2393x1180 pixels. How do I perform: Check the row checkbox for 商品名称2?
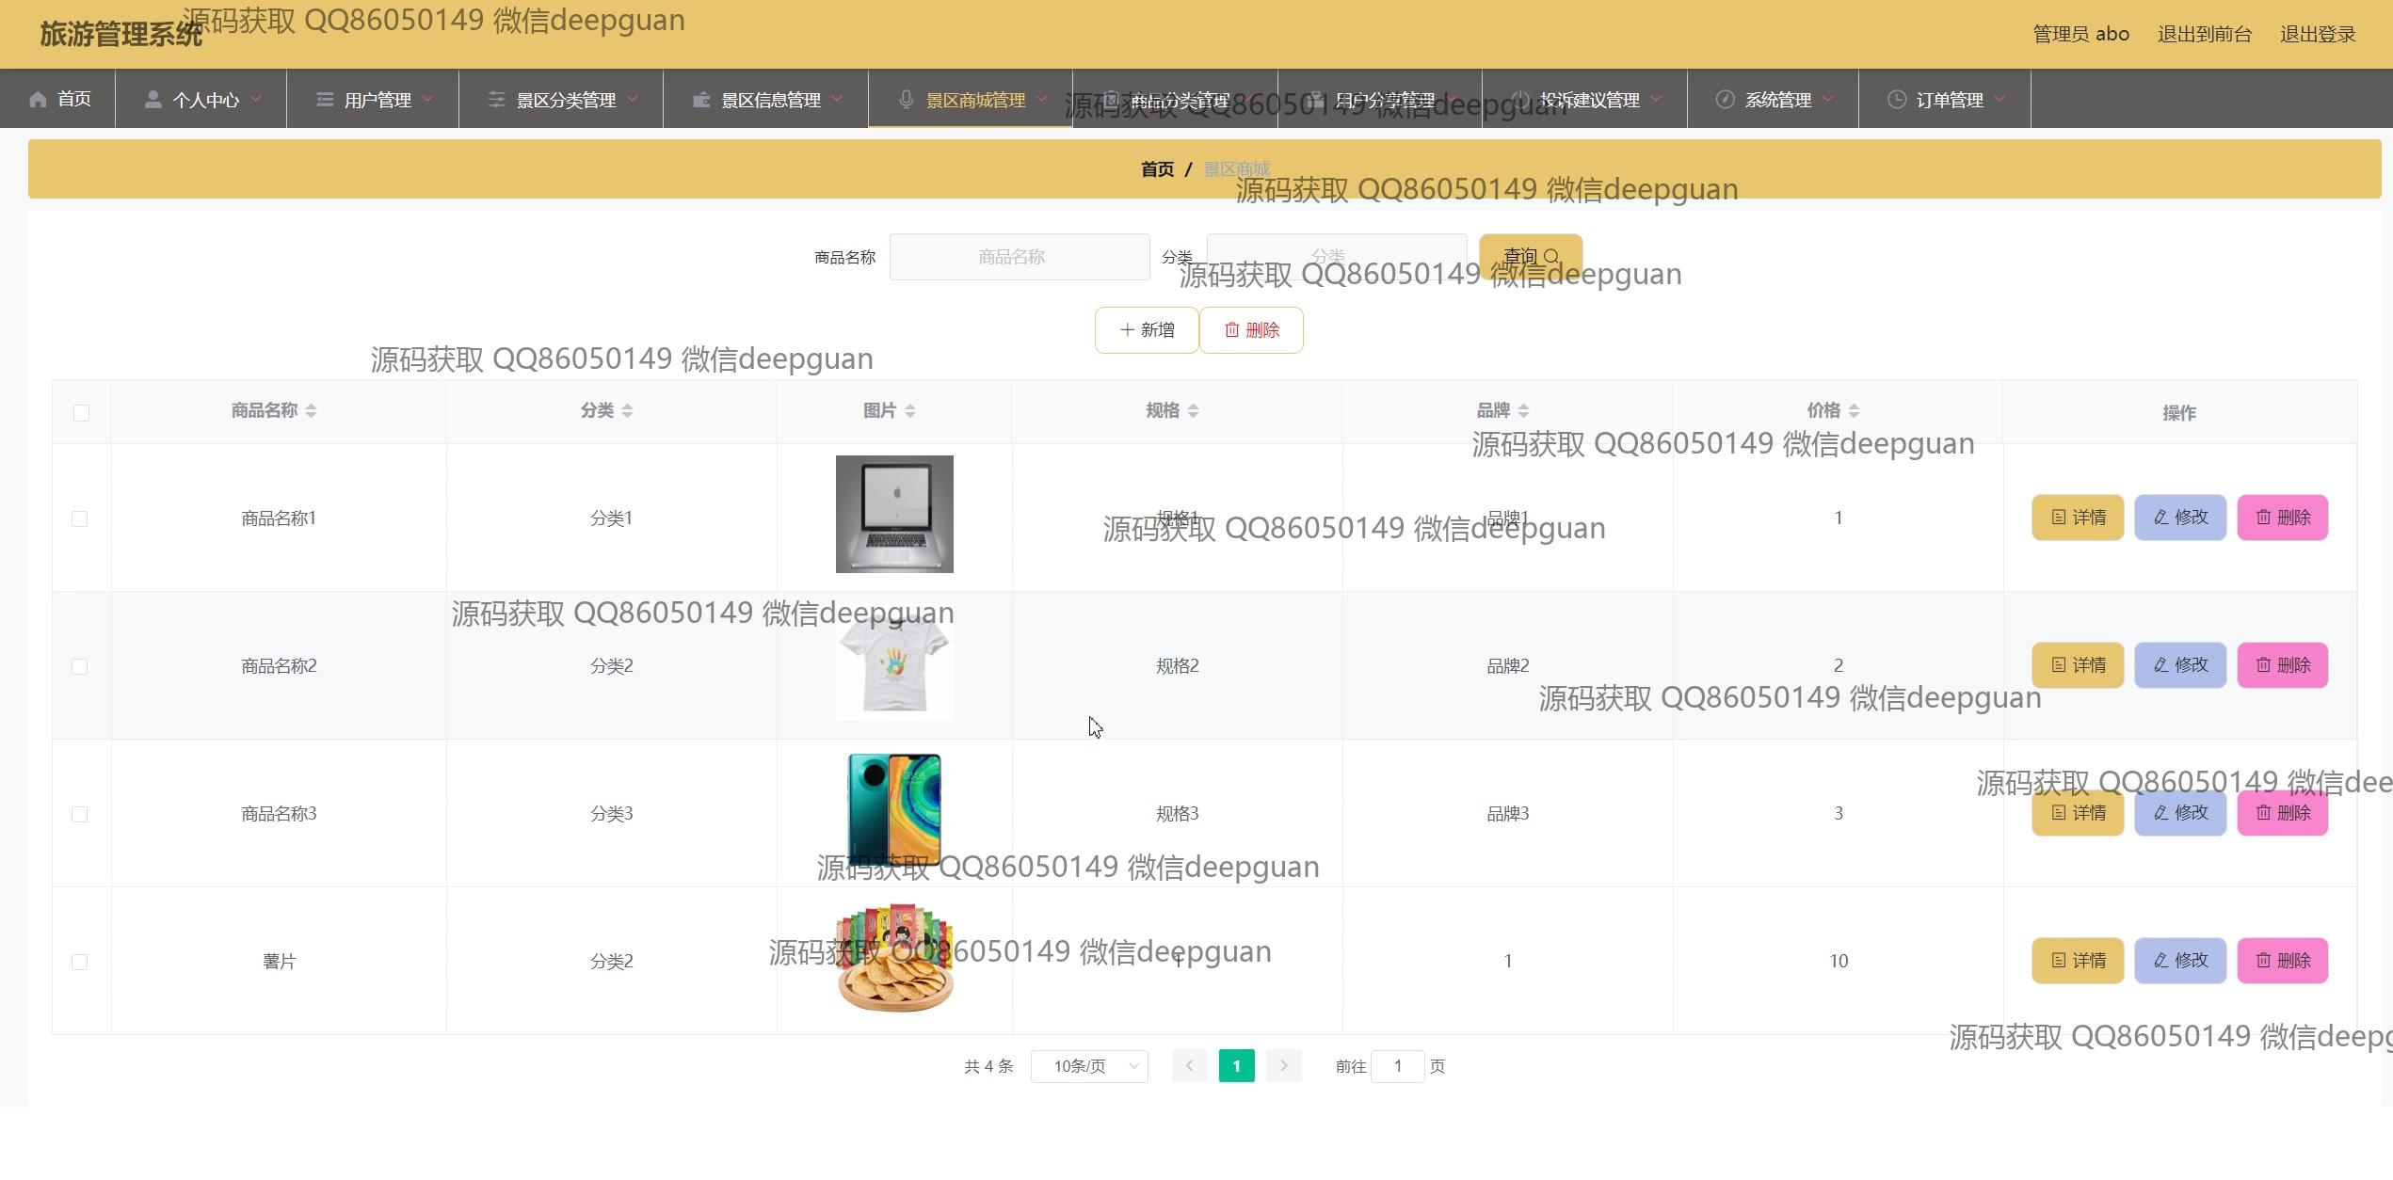(80, 667)
